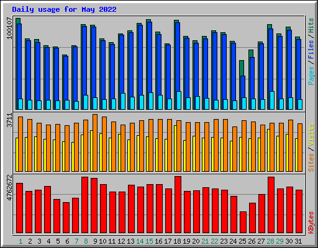Click the yellow Sites bar for day 28
318x248 pixels.
point(268,150)
